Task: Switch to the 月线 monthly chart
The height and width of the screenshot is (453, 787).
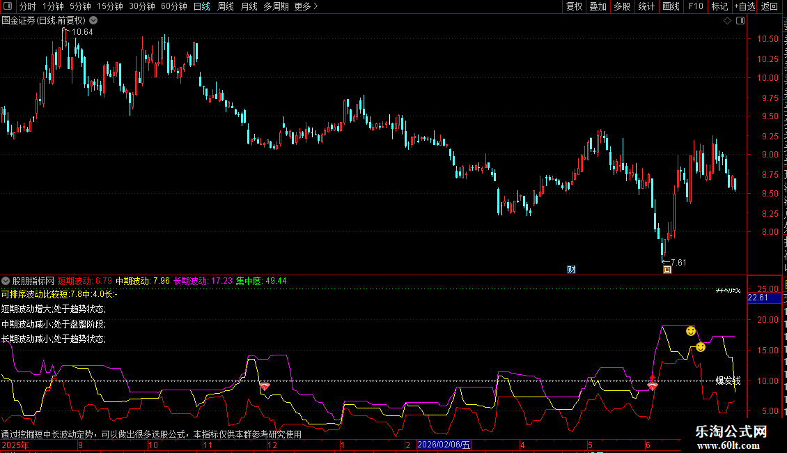Action: point(249,6)
